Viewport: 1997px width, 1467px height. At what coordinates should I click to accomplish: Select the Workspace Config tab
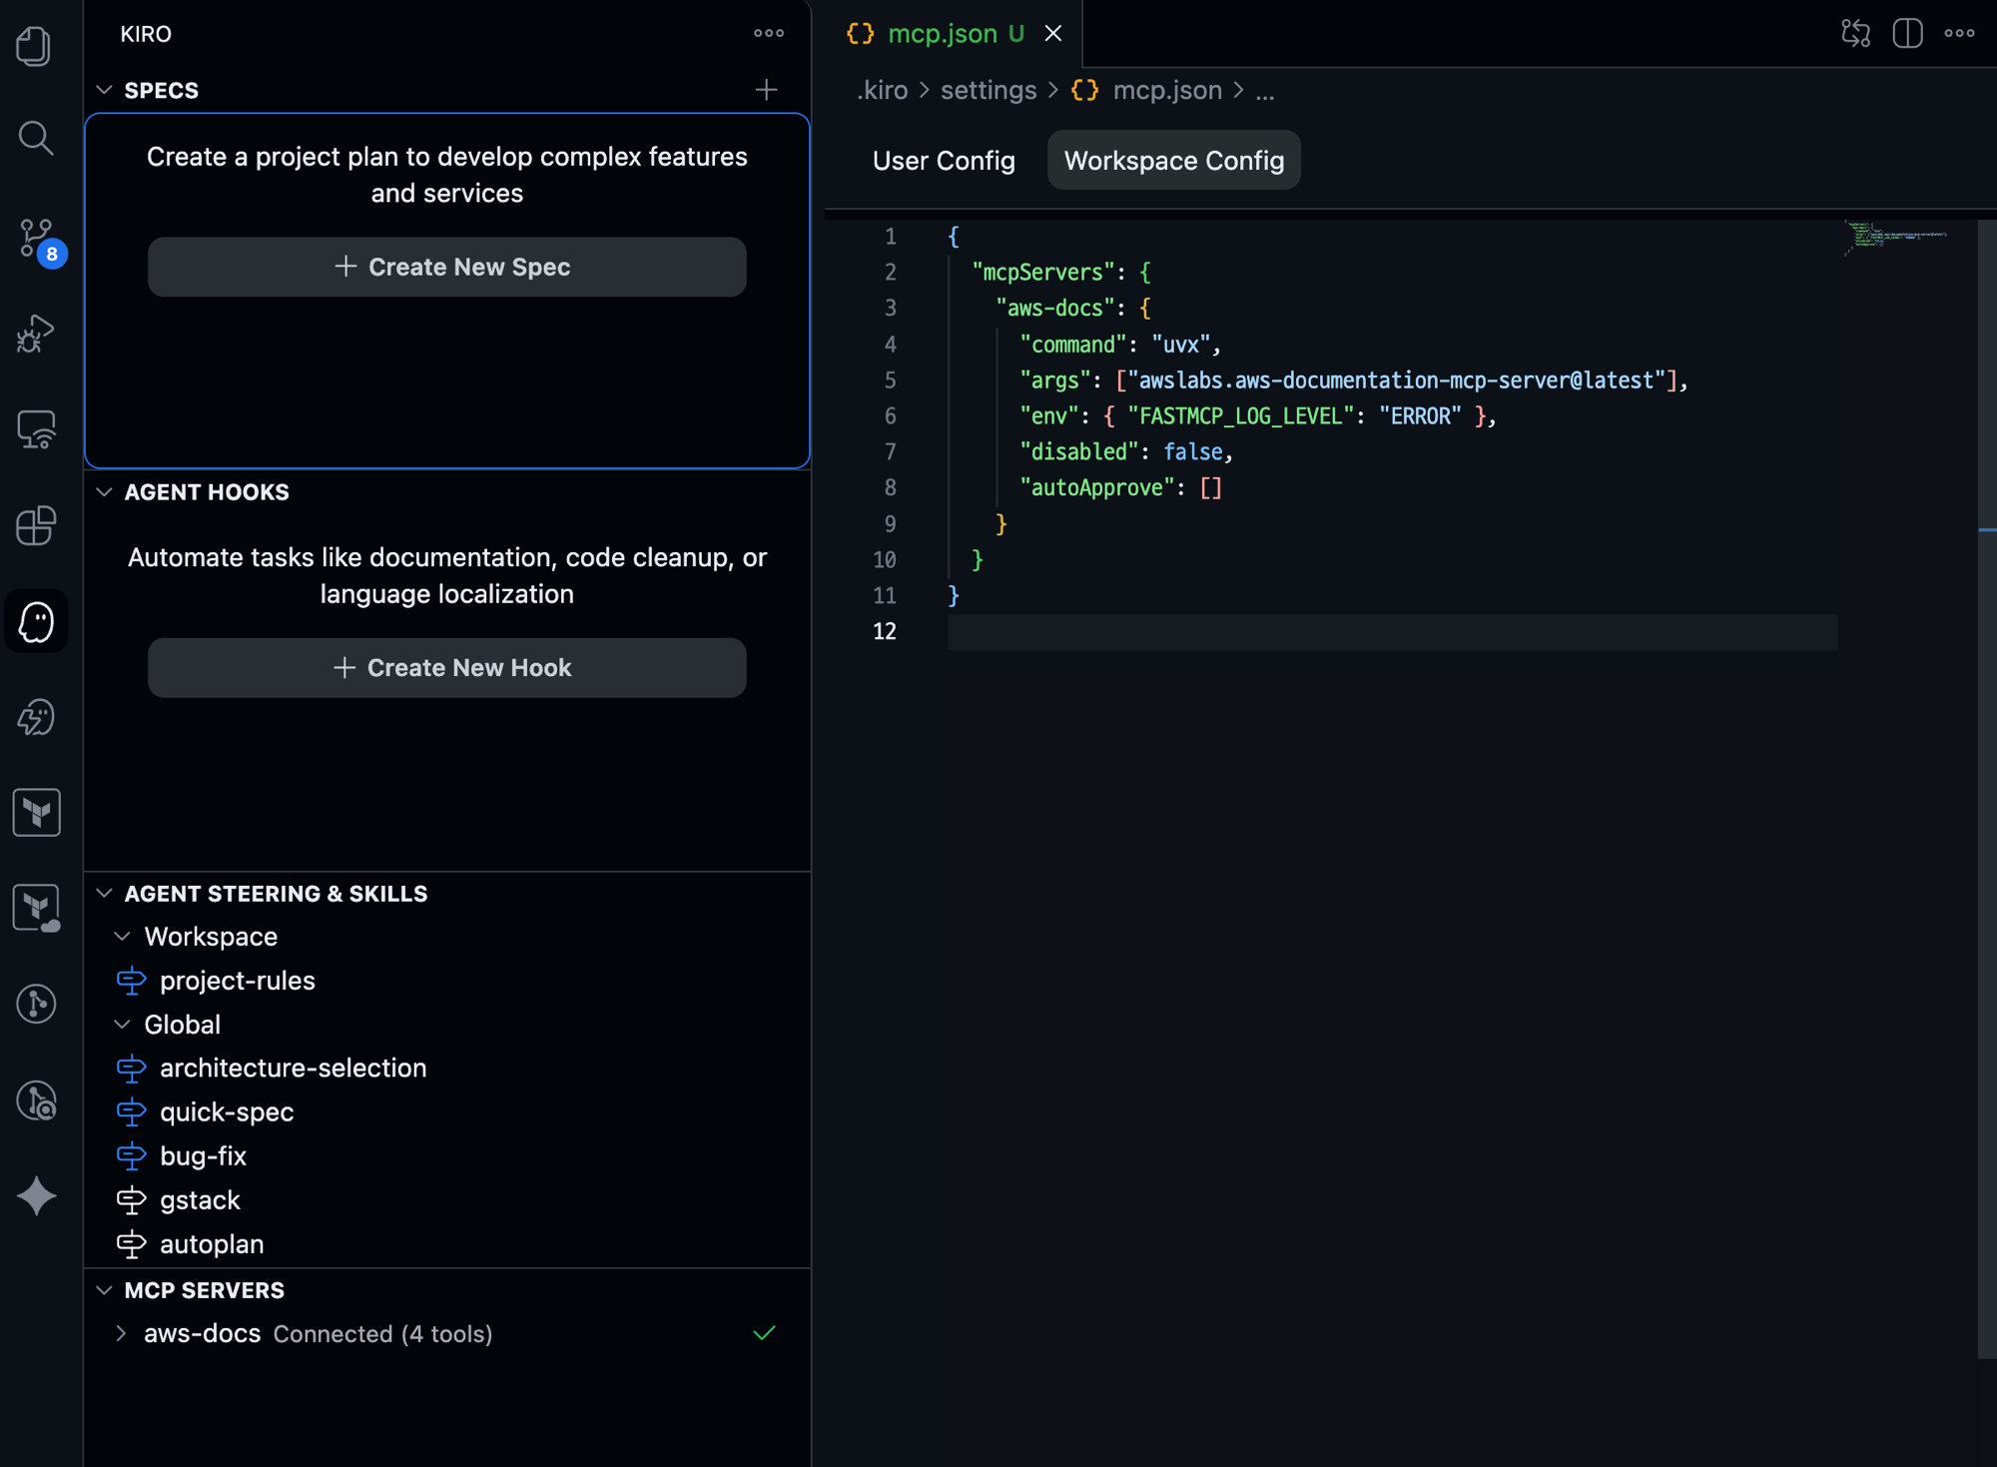1173,160
